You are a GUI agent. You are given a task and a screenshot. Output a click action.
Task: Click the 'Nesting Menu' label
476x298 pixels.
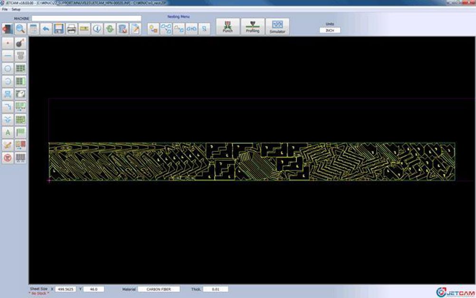[x=178, y=17]
